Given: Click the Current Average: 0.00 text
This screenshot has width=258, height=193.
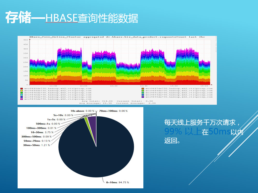Looking at the screenshot, I should coord(136,103).
